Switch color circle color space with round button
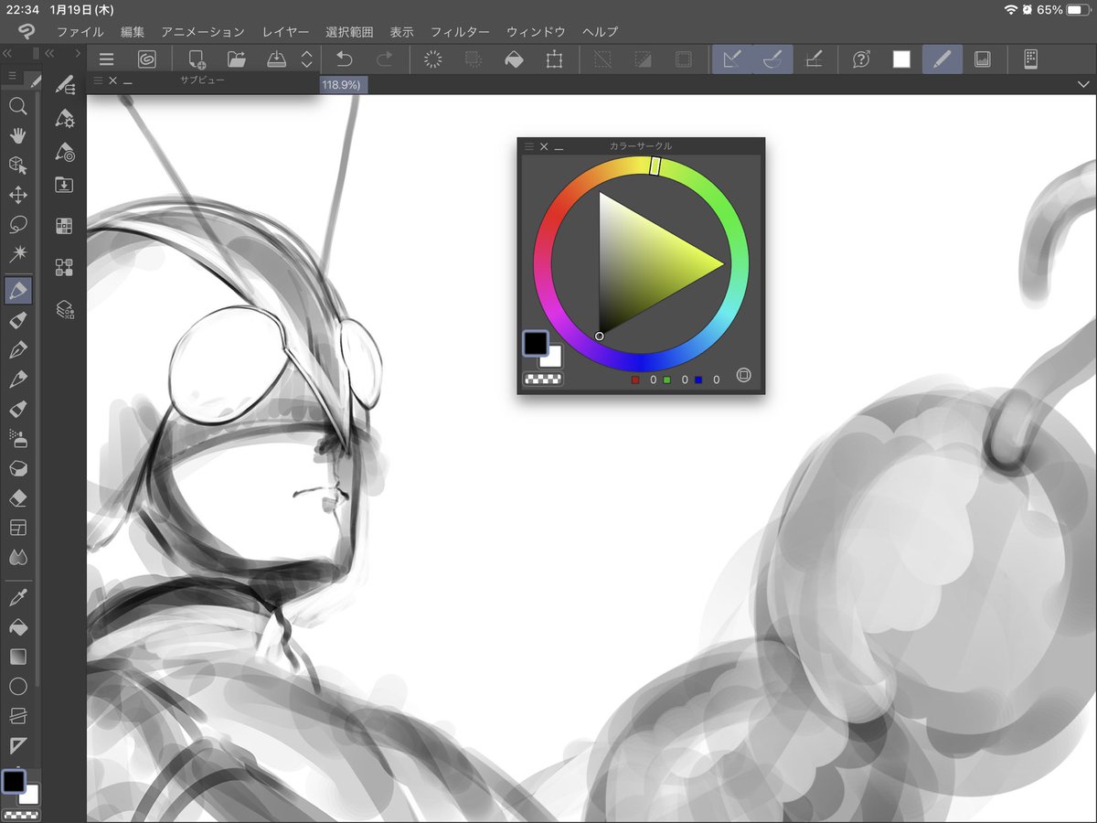This screenshot has height=823, width=1097. [x=743, y=375]
